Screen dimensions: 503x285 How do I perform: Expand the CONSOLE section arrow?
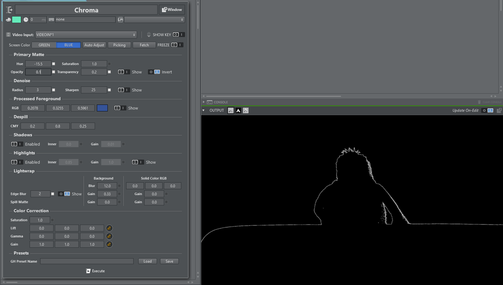click(x=204, y=102)
